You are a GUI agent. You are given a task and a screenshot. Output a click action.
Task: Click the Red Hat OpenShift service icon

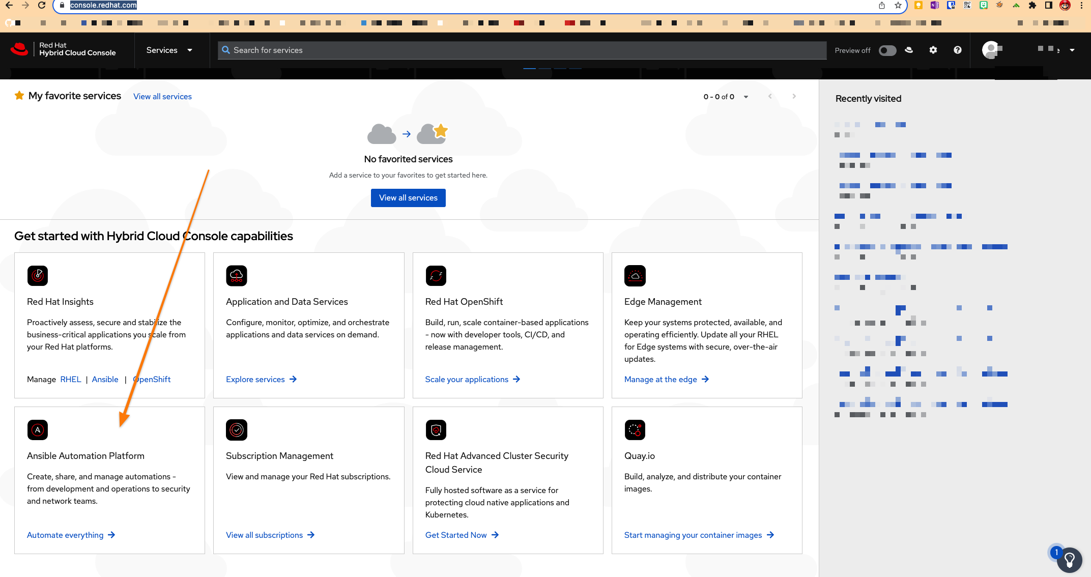click(x=436, y=275)
